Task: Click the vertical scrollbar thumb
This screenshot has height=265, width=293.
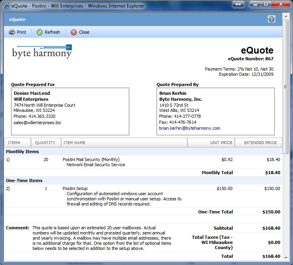Action: click(x=285, y=87)
